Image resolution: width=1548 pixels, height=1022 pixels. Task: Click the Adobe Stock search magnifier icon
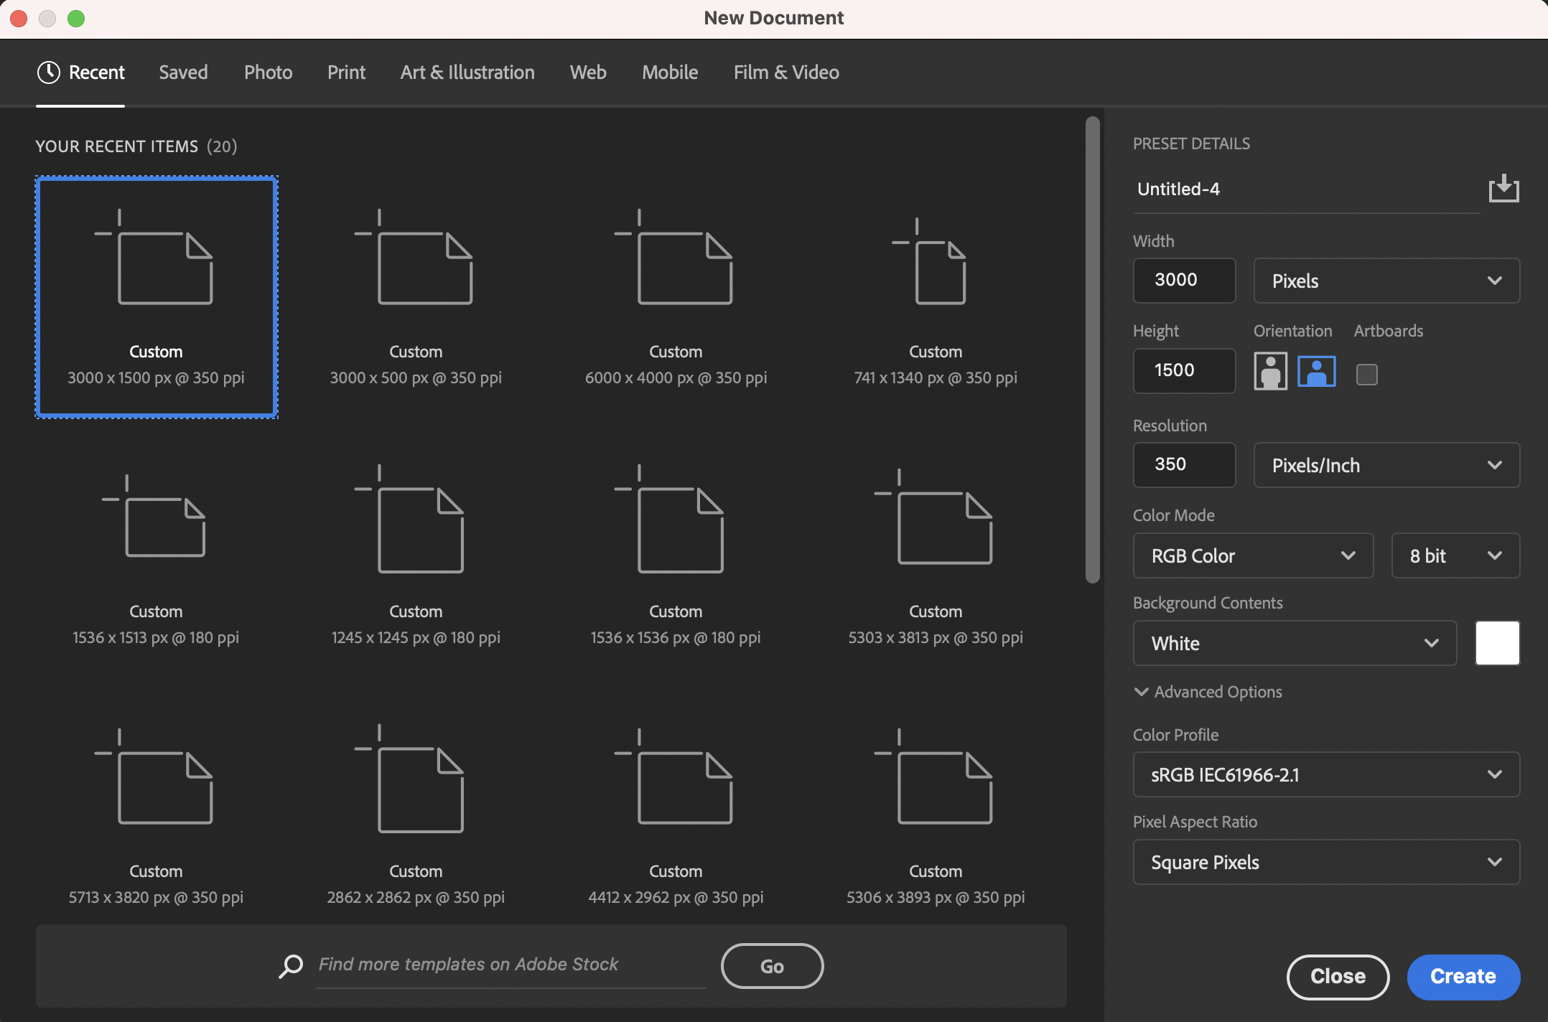point(291,965)
